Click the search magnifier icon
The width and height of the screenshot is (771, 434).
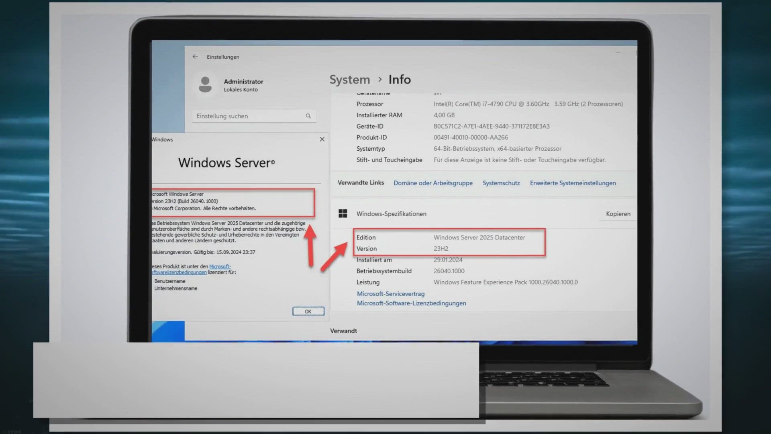click(x=308, y=116)
